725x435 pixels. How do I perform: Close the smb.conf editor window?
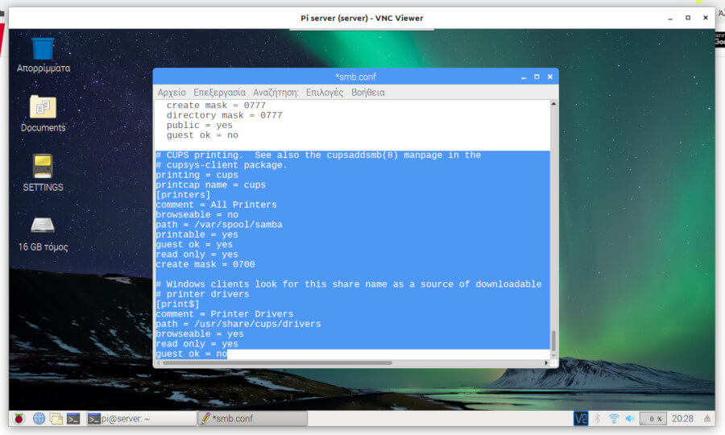coord(550,77)
